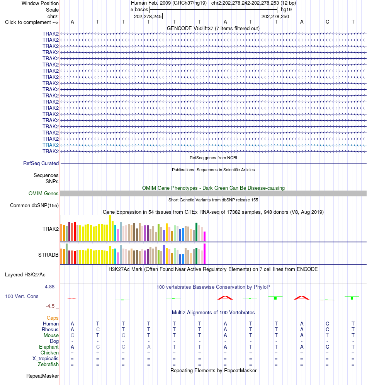Click the C base in the reference sequence row
The image size is (367, 385).
(327, 22)
